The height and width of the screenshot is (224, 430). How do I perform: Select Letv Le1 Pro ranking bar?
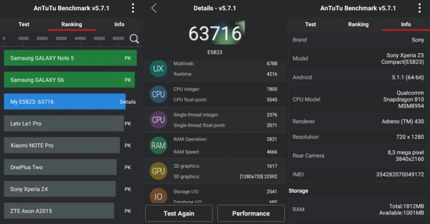[x=64, y=124]
